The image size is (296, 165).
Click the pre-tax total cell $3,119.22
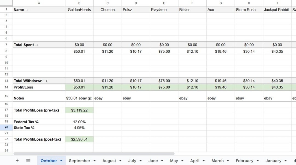79,110
